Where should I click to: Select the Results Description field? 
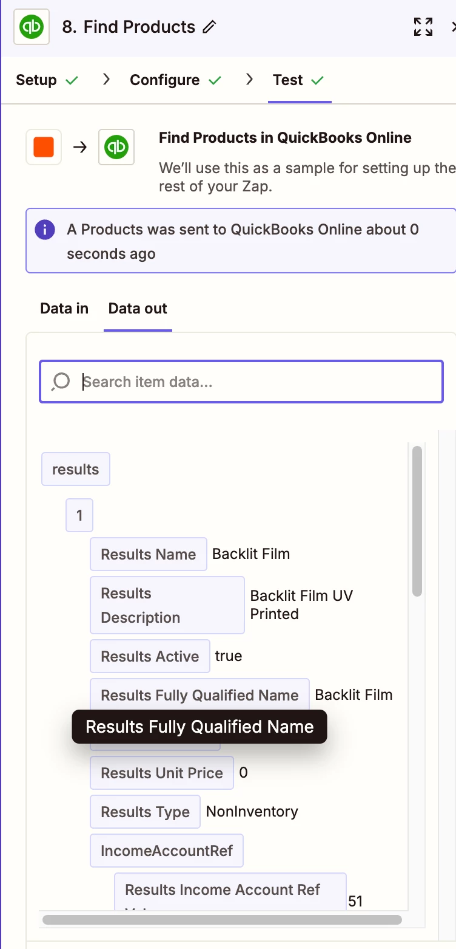167,605
